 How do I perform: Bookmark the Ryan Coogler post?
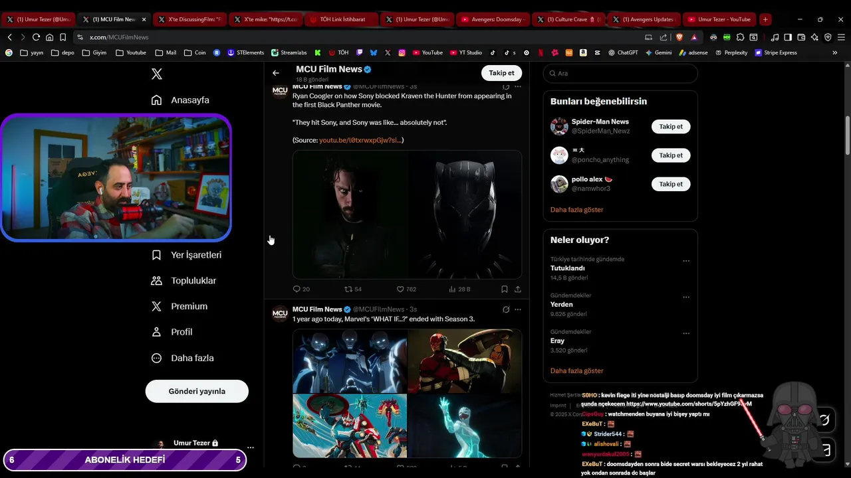505,289
